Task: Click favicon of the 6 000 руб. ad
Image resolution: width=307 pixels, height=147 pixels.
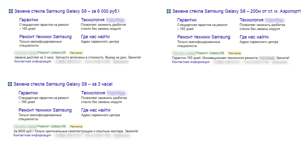Action: click(10, 11)
